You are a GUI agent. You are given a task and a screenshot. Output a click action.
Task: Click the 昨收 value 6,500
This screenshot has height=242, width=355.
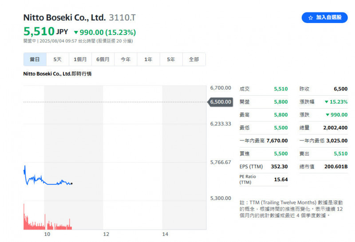click(x=340, y=89)
